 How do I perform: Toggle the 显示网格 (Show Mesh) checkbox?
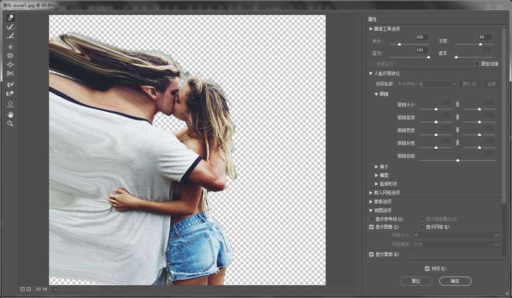click(422, 227)
